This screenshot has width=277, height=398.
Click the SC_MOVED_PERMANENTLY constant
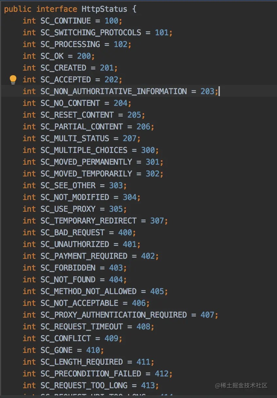[86, 162]
